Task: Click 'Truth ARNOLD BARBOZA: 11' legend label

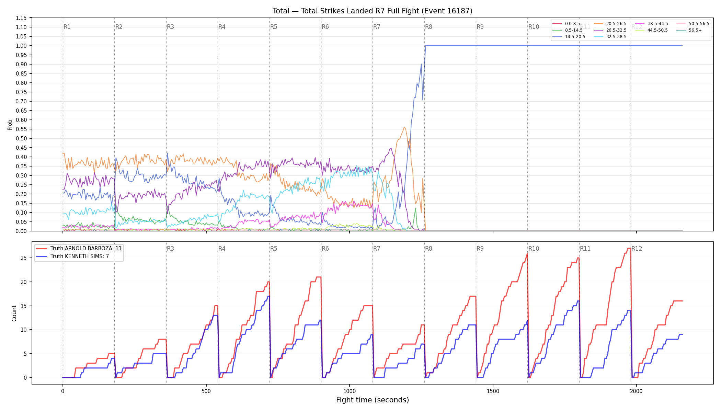Action: (86, 249)
